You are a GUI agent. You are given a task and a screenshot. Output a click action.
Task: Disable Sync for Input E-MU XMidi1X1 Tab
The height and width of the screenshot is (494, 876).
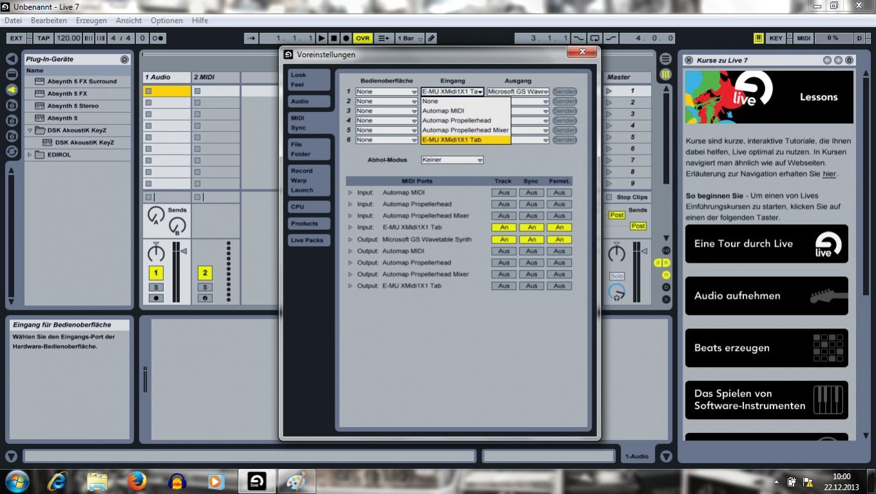(531, 227)
